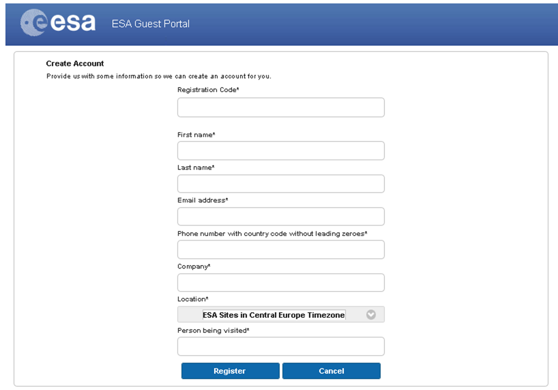Viewport: 558px width, 390px height.
Task: Focus the Person being visited field
Action: click(x=281, y=346)
